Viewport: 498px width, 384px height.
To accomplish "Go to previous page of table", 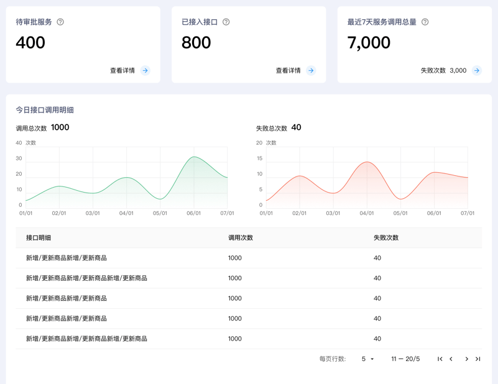I will [x=451, y=359].
